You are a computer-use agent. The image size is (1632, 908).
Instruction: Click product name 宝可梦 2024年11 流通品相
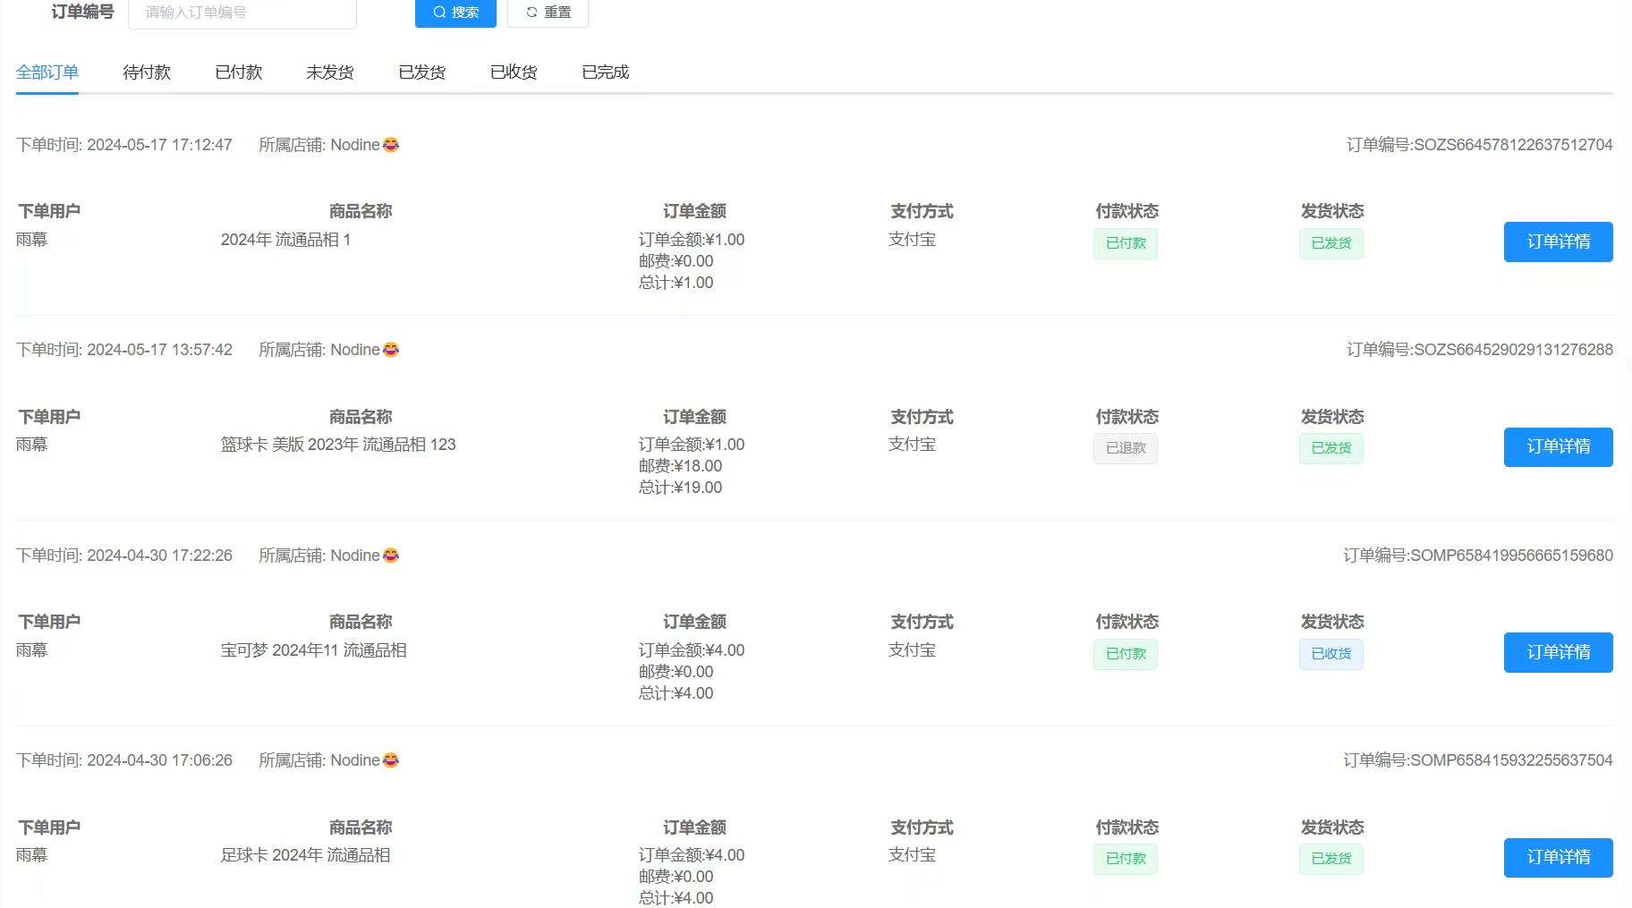(313, 650)
